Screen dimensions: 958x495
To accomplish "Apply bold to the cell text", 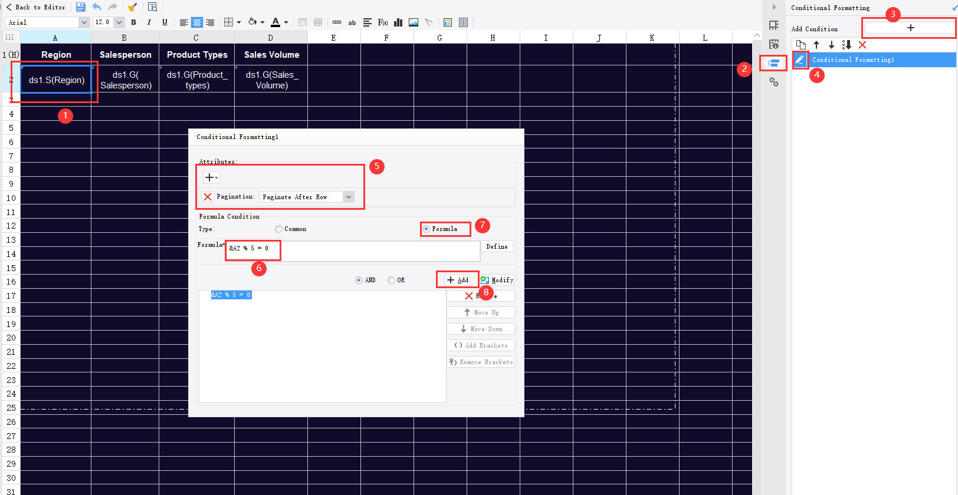I will (x=134, y=22).
